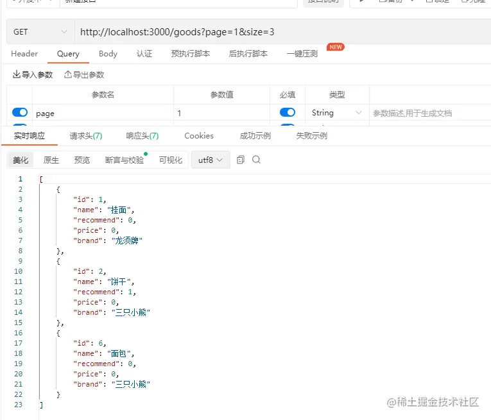This screenshot has width=491, height=420.
Task: Click the NEW badge on 一键压测
Action: 336,47
